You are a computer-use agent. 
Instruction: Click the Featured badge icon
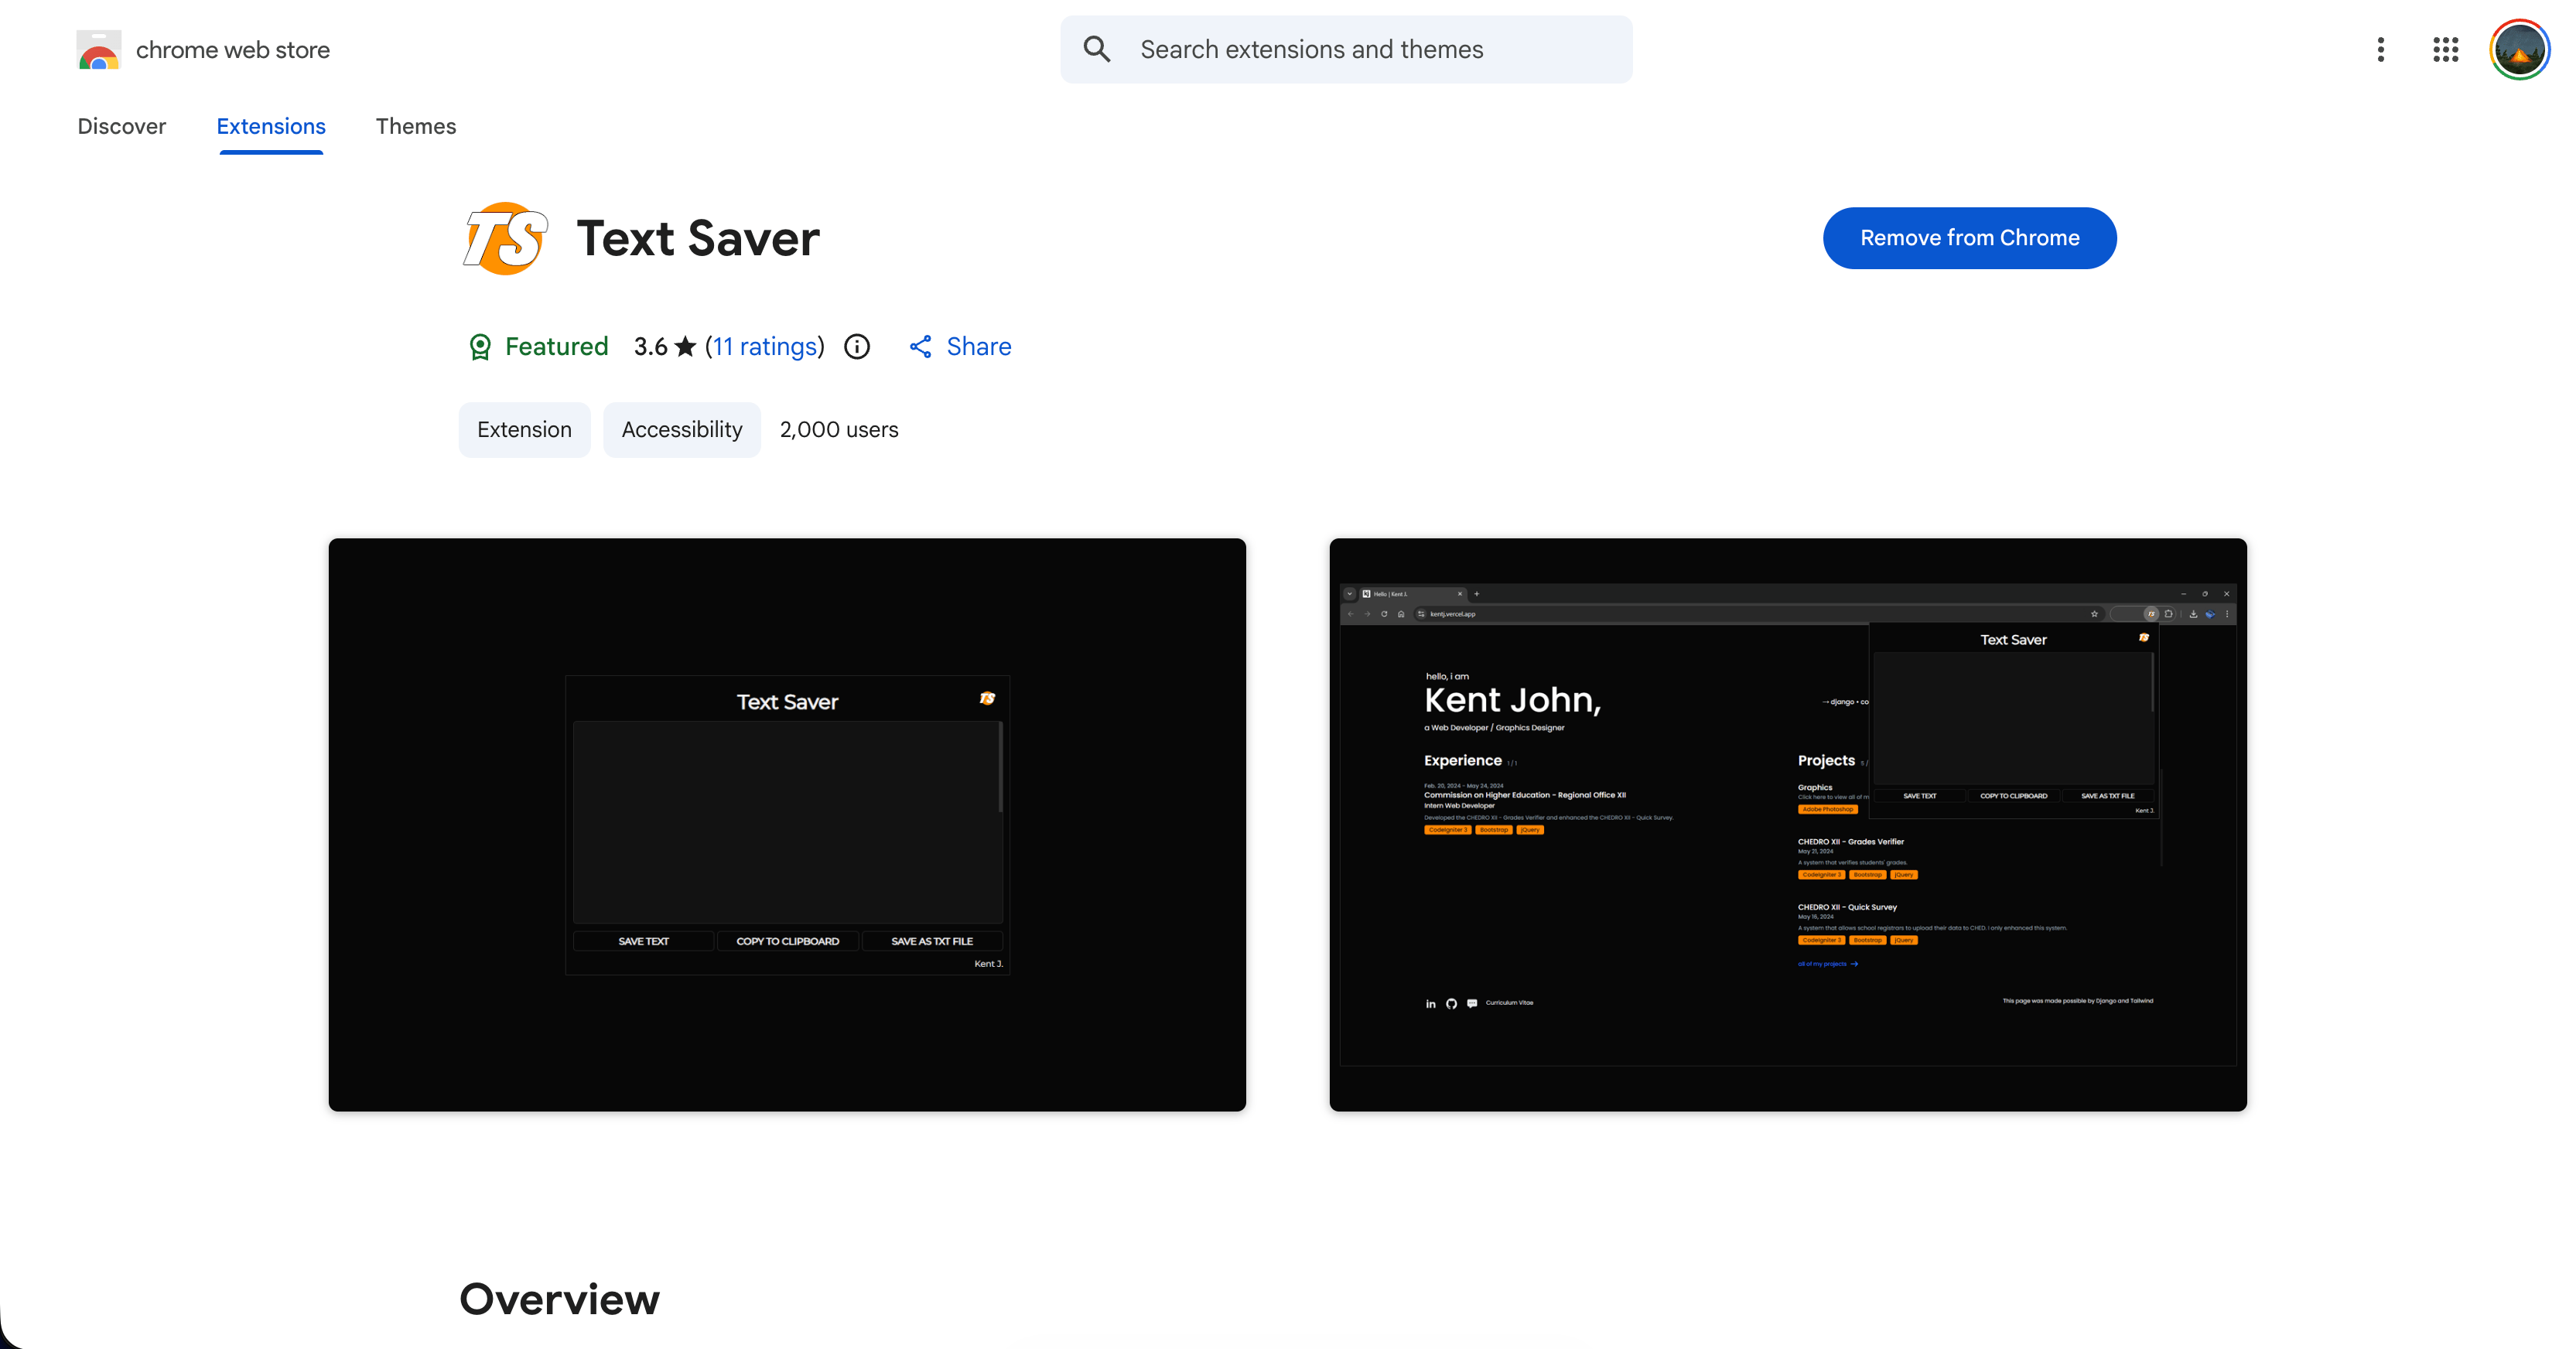pyautogui.click(x=480, y=347)
